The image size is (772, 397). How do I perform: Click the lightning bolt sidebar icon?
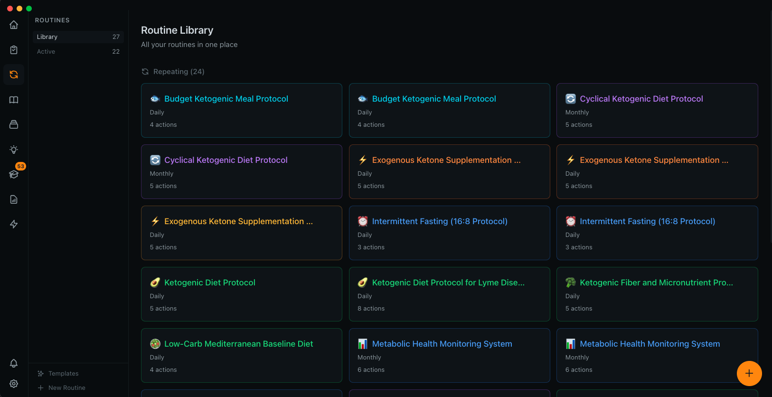(14, 224)
